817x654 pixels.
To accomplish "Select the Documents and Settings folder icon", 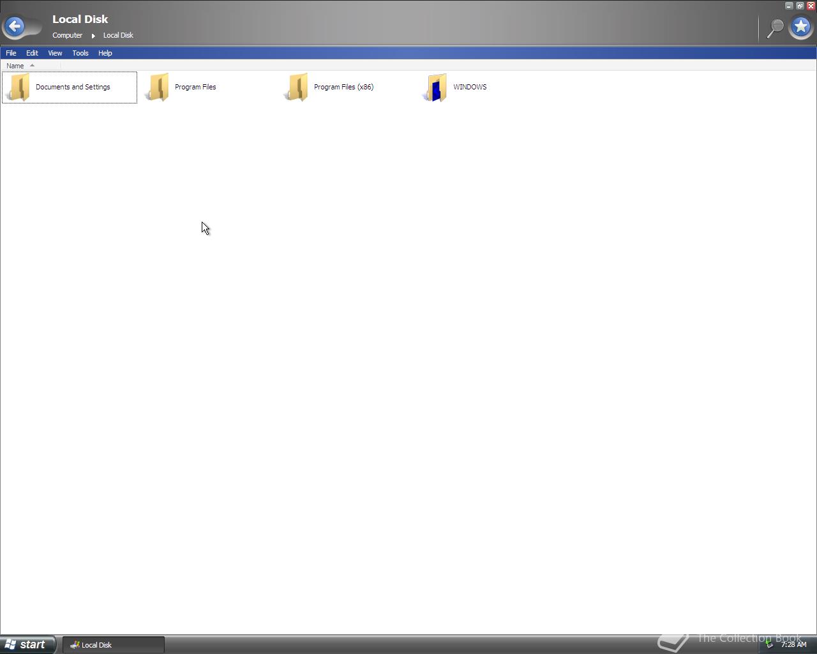I will click(x=18, y=87).
